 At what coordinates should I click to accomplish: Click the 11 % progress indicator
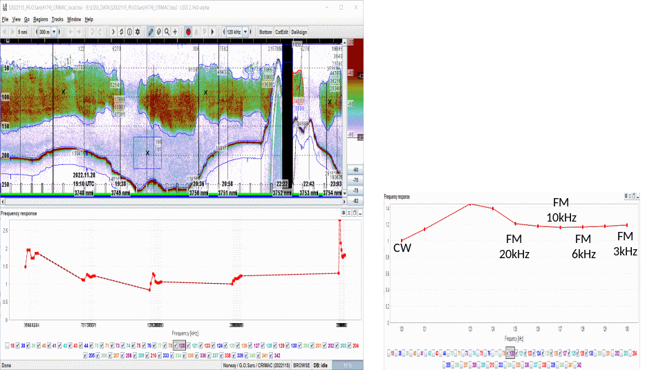(348, 365)
